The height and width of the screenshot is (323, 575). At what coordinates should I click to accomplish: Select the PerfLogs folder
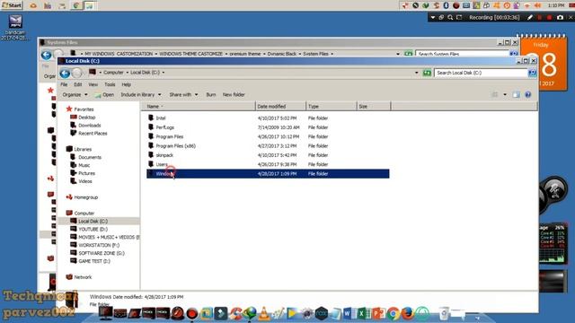point(165,127)
